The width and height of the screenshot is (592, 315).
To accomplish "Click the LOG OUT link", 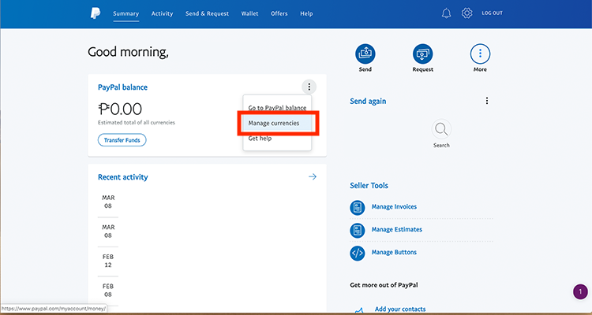I will click(x=492, y=13).
